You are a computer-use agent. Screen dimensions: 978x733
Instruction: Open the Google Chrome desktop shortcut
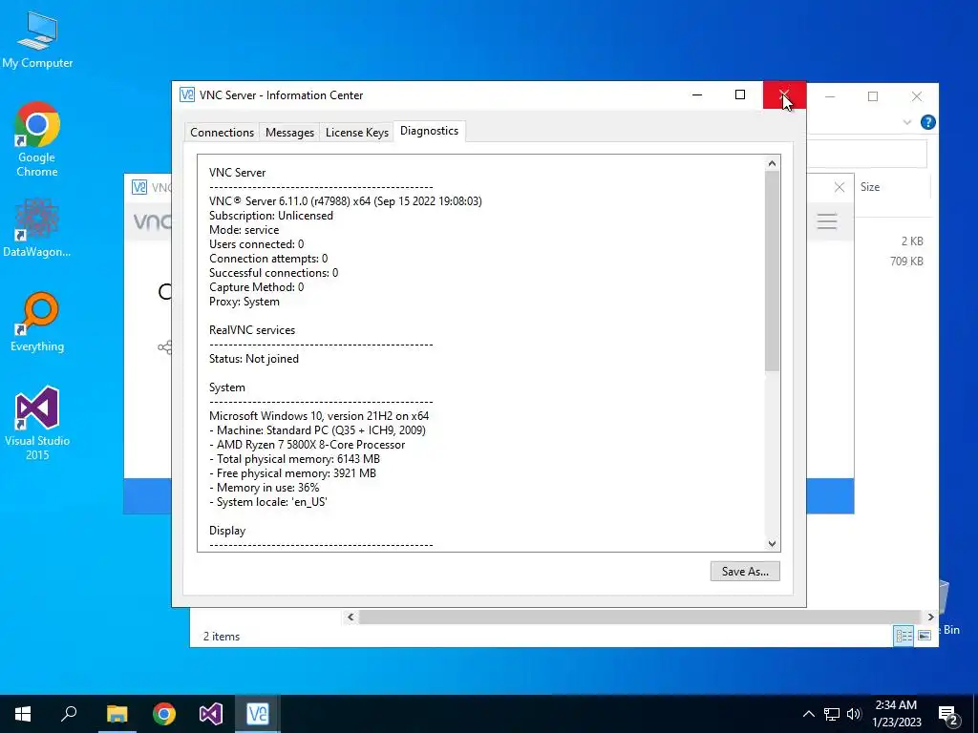37,139
